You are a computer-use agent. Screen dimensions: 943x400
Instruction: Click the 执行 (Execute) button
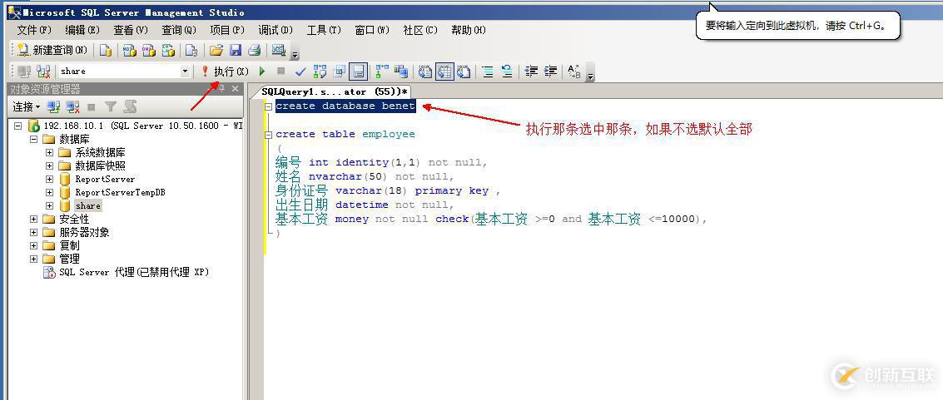click(x=225, y=72)
